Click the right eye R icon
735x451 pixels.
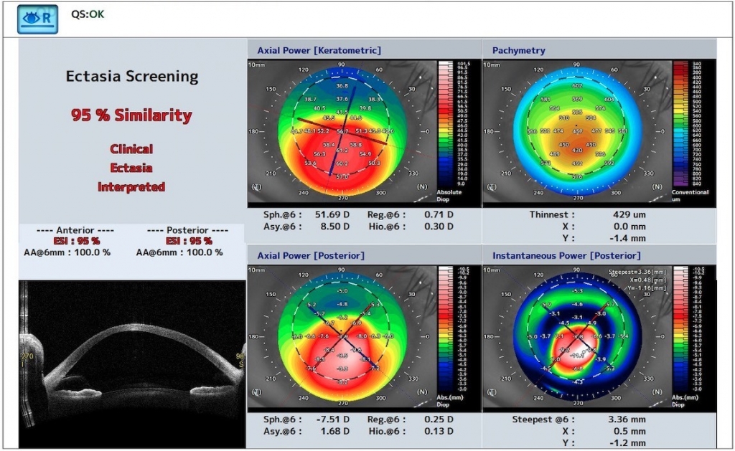click(37, 19)
